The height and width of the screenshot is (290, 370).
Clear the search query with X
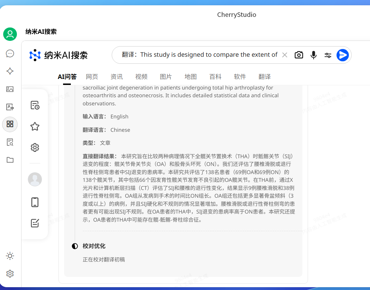tap(285, 55)
